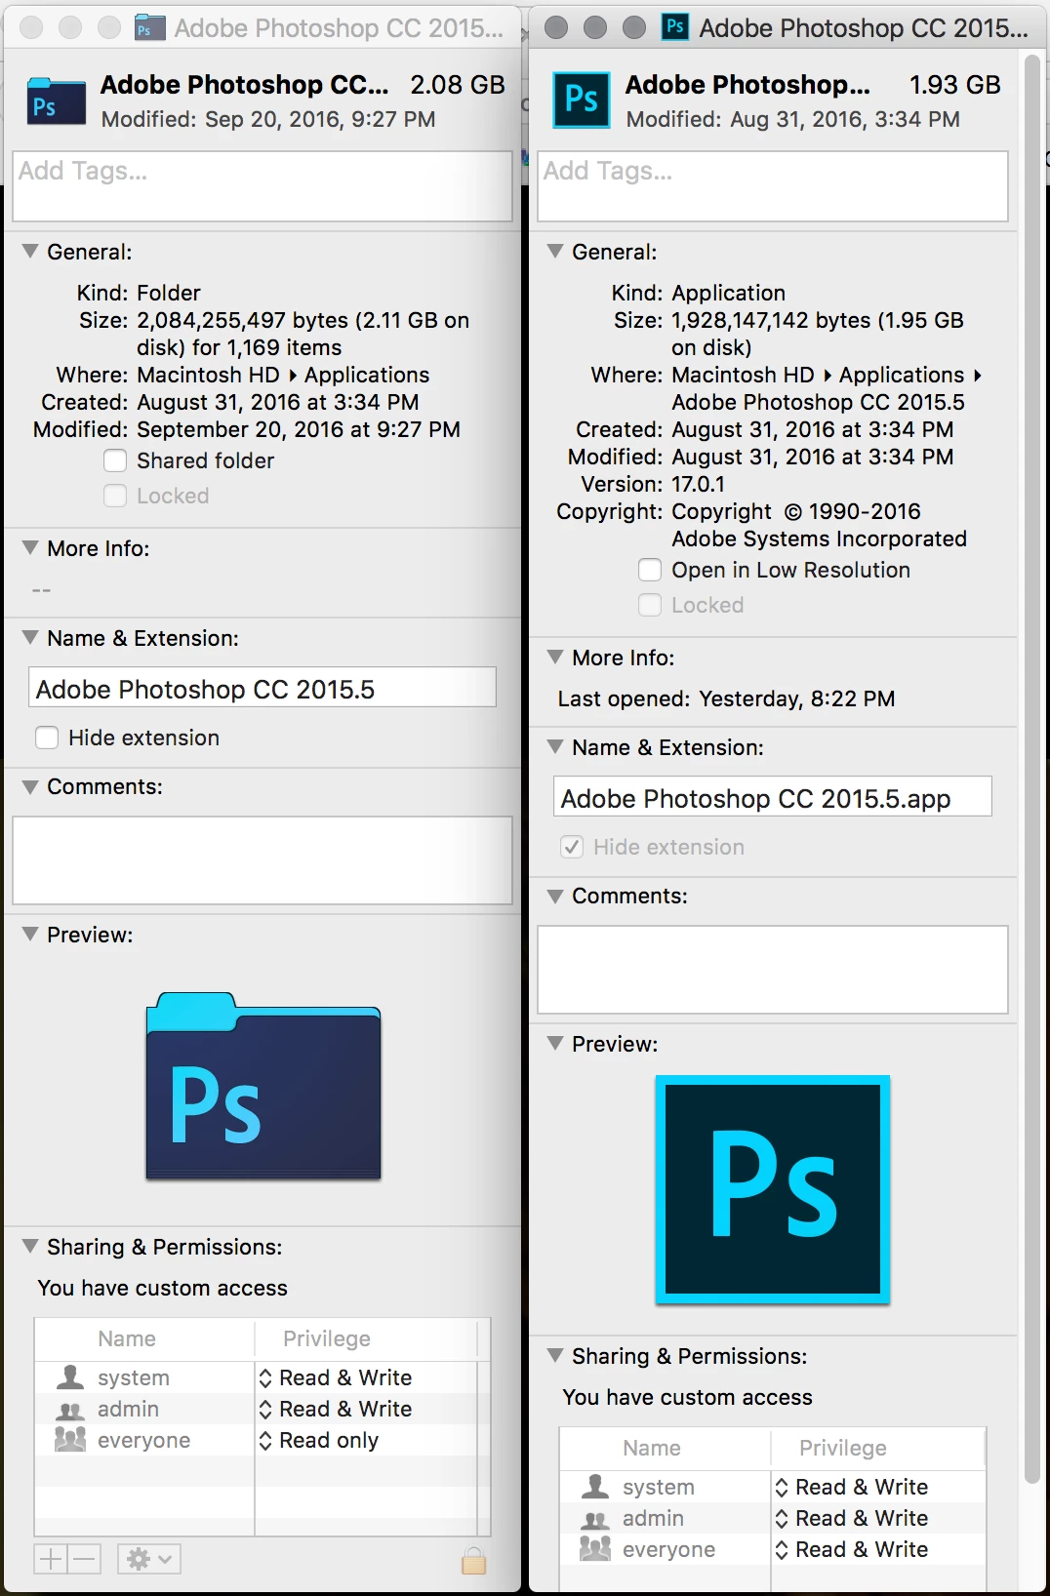Screen dimensions: 1050x1596
Task: Click the small Ps proxy icon in right title bar
Action: (674, 26)
